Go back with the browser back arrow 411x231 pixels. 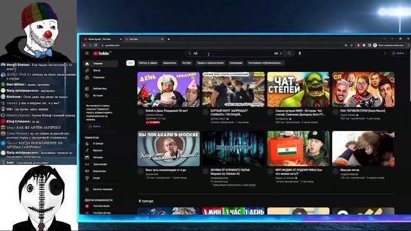(x=84, y=46)
